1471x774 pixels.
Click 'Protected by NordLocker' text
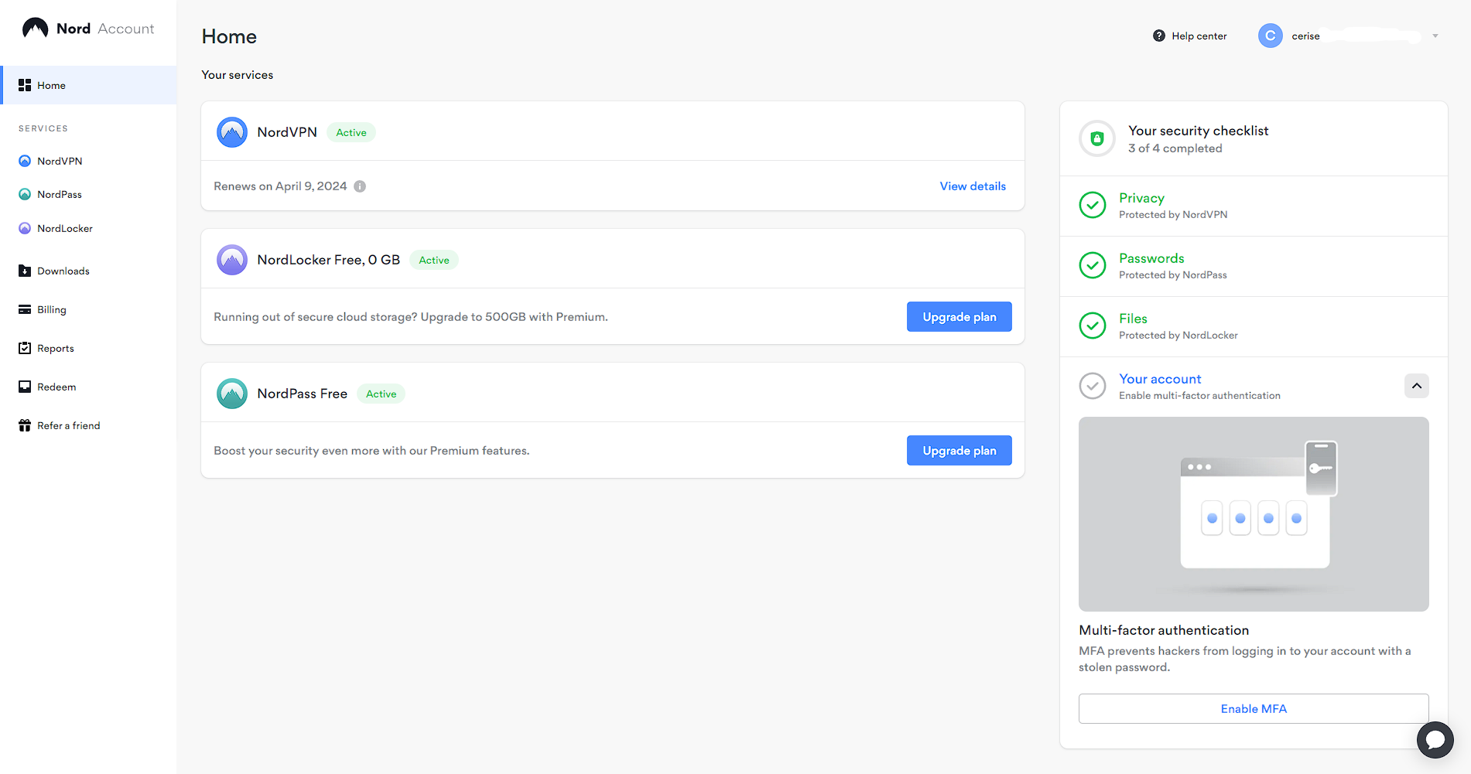coord(1179,335)
